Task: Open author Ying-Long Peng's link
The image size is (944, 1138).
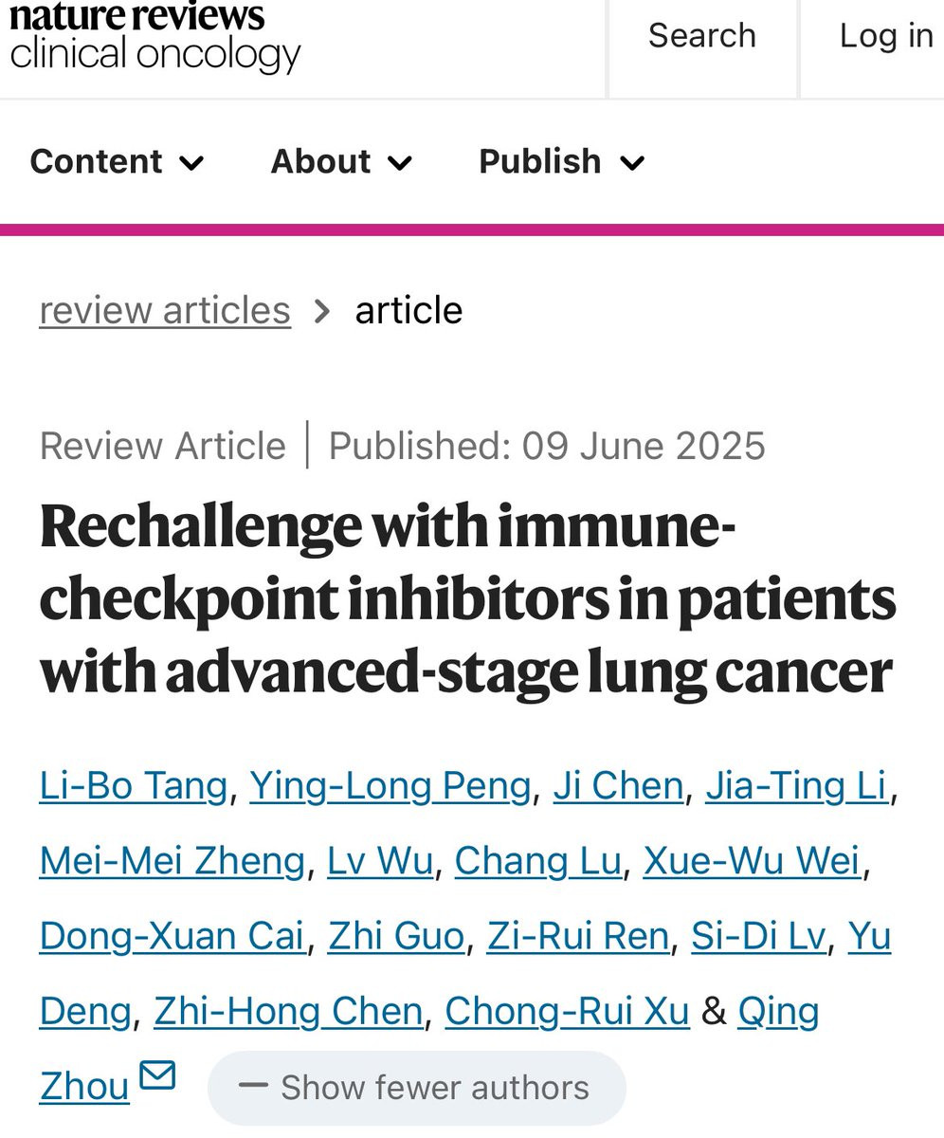Action: [x=390, y=785]
